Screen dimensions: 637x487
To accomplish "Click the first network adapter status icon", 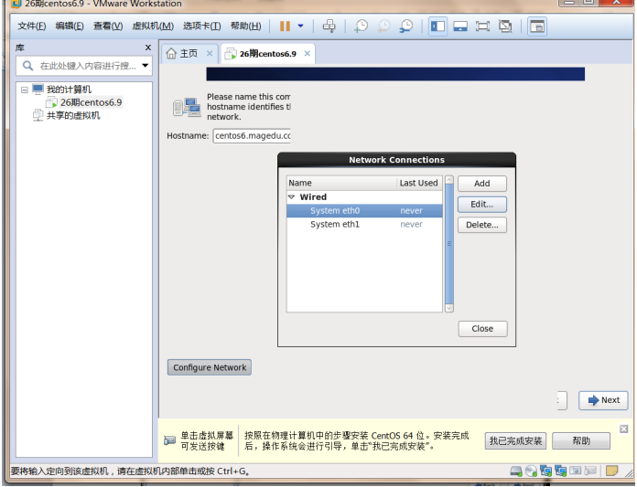I will [x=545, y=471].
